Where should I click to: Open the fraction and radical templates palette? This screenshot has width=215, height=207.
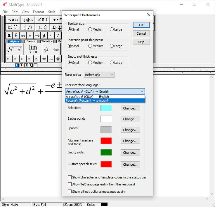pos(28,27)
